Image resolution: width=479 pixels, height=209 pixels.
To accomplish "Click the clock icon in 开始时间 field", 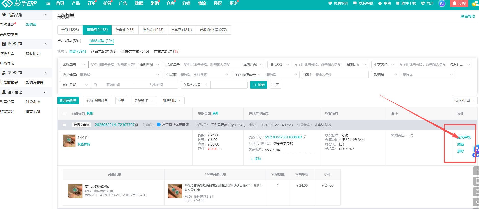I will point(95,85).
